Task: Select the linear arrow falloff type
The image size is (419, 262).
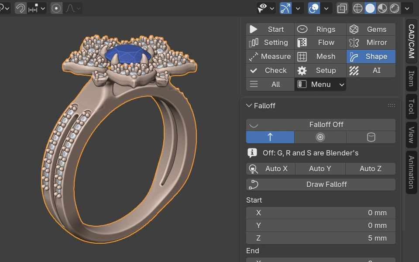Action: 270,137
